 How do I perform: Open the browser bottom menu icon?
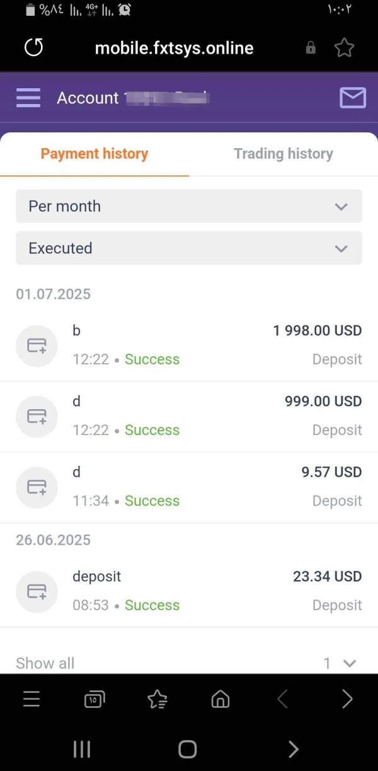(x=31, y=699)
